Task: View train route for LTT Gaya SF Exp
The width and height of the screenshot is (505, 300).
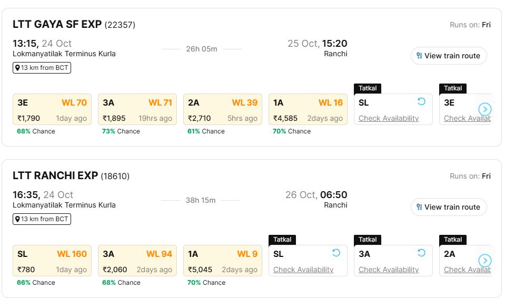Action: (x=448, y=56)
